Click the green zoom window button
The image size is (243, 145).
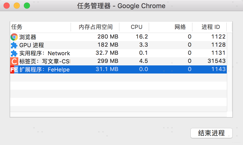(27, 6)
